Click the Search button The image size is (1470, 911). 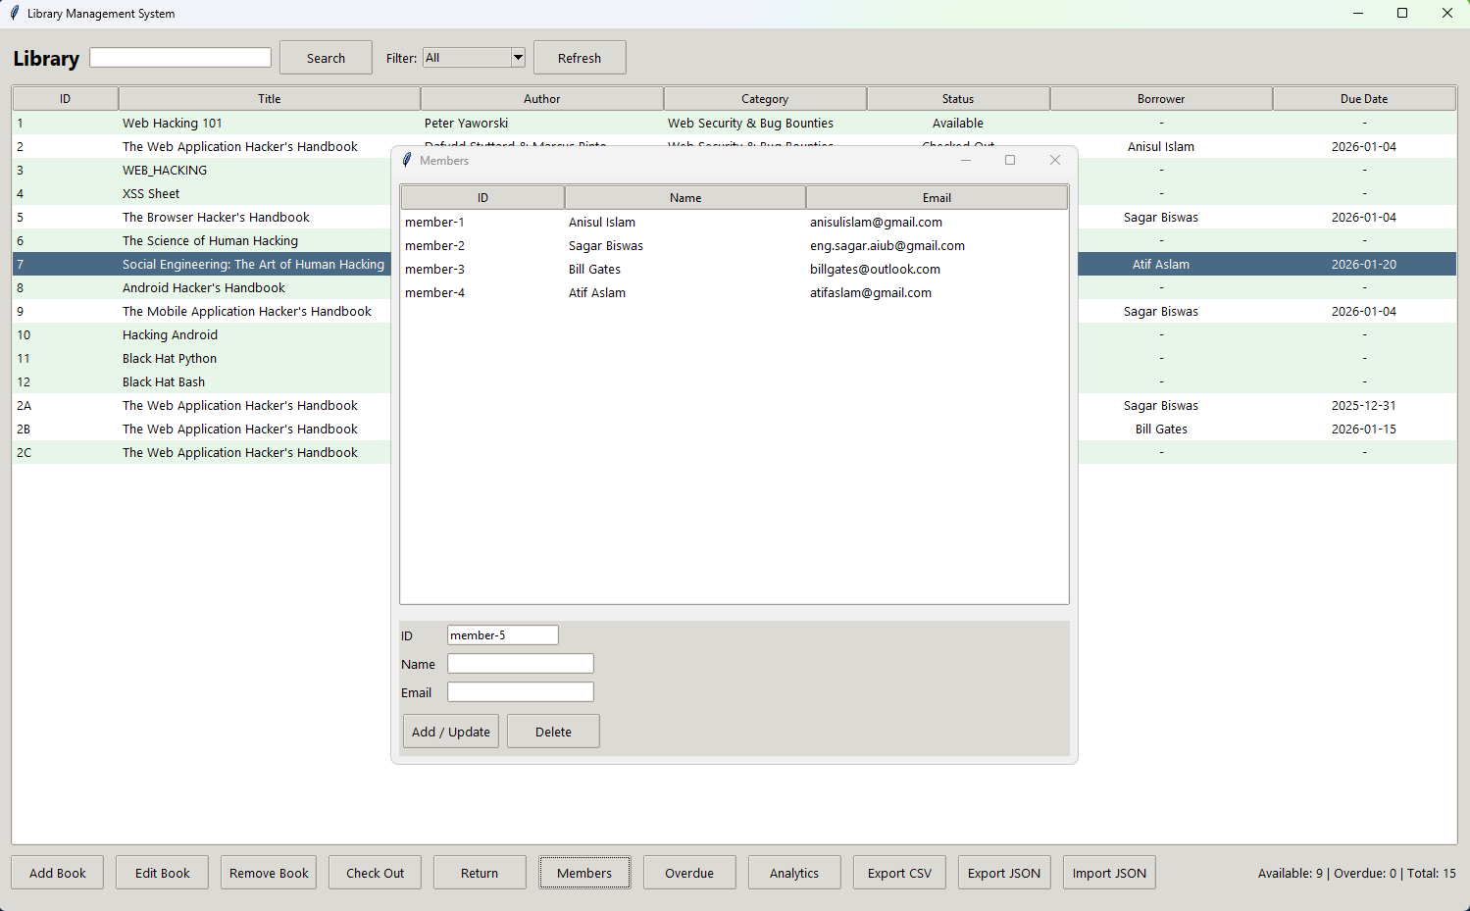[x=326, y=58]
